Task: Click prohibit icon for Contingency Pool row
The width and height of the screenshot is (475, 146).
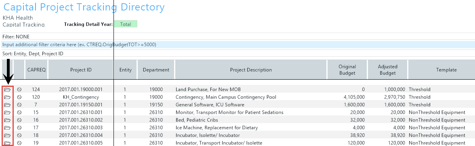Action: (x=19, y=97)
